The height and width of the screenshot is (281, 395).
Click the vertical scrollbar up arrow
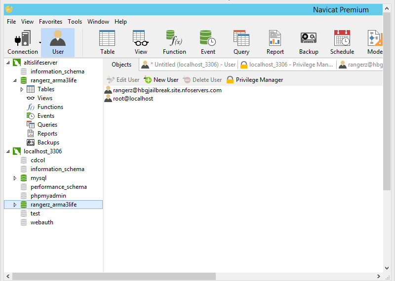[x=387, y=8]
